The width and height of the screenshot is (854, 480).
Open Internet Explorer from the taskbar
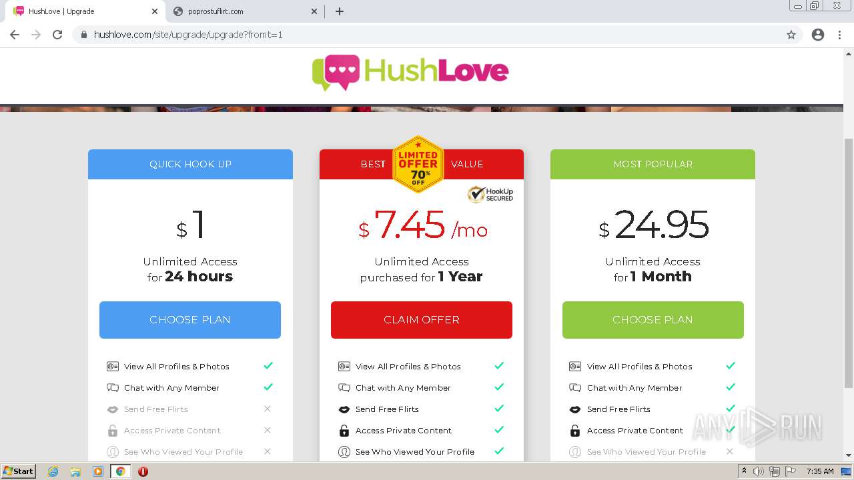(x=53, y=471)
